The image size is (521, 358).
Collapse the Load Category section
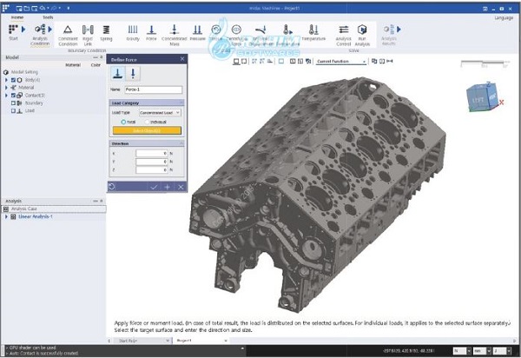click(x=181, y=103)
